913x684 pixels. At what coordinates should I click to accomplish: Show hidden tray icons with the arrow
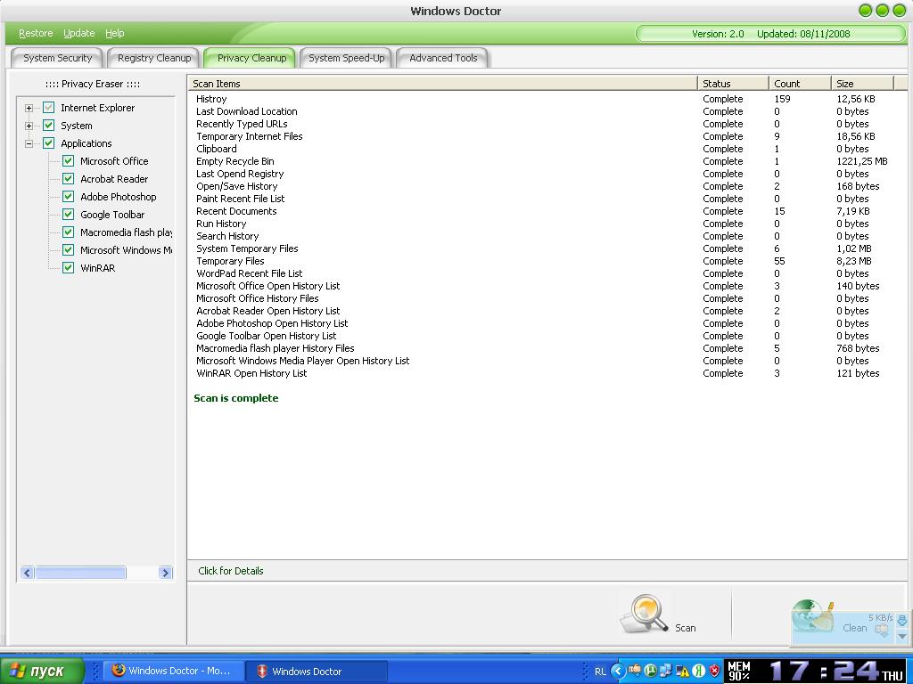click(x=618, y=671)
